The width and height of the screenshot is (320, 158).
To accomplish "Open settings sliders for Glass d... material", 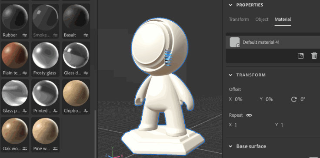I will [x=86, y=73].
